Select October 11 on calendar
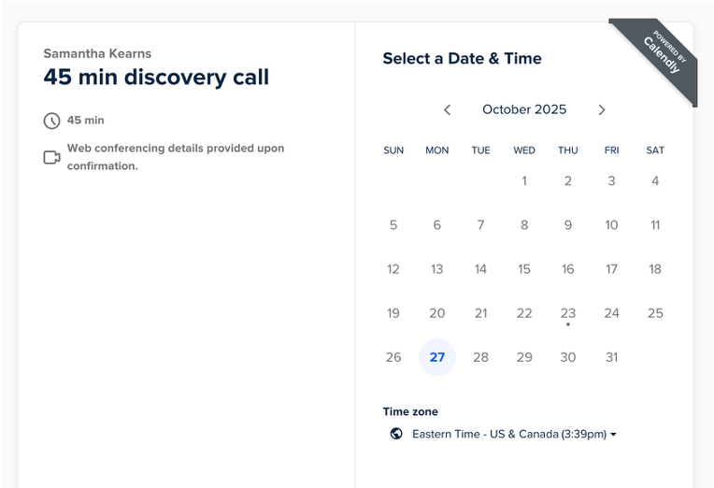The width and height of the screenshot is (714, 488). coord(655,225)
